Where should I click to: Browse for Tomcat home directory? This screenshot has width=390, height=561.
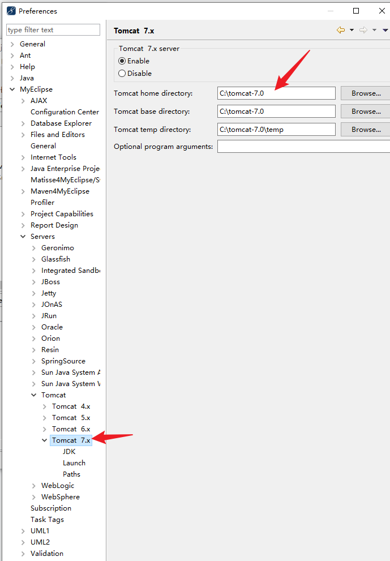(x=365, y=93)
